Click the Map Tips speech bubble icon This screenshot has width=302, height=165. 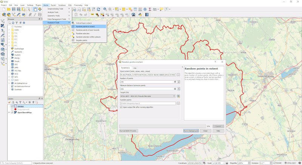click(162, 9)
